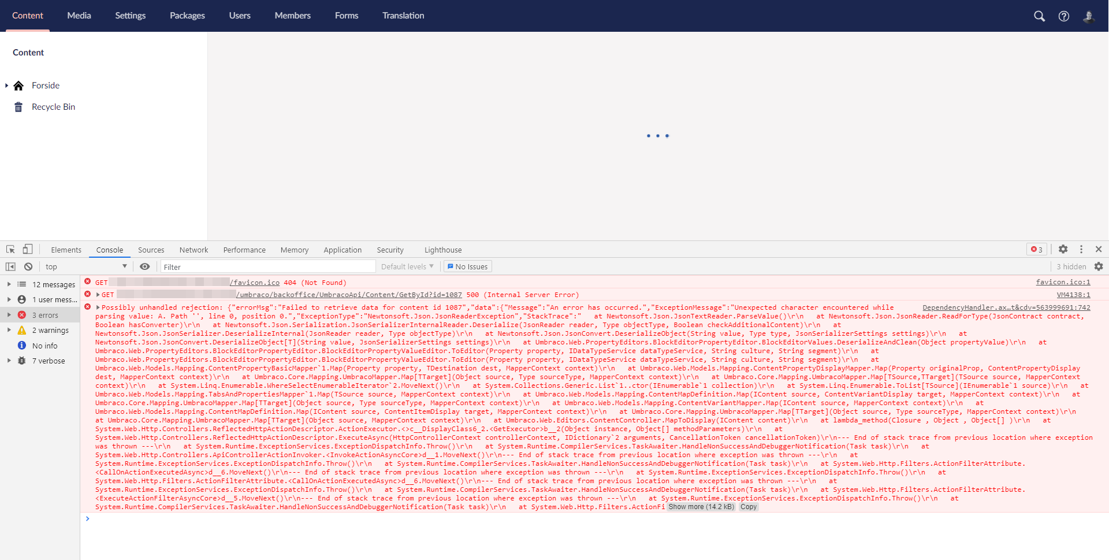The height and width of the screenshot is (560, 1109).
Task: Open the Default levels dropdown
Action: (x=407, y=266)
